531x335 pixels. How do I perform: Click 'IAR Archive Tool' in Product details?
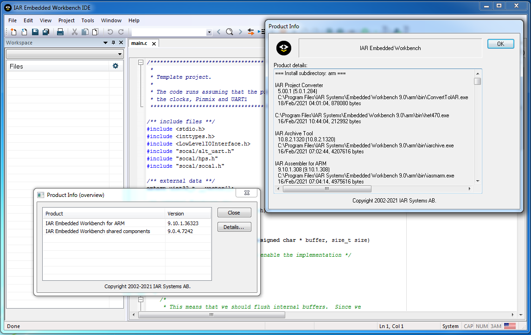click(294, 133)
